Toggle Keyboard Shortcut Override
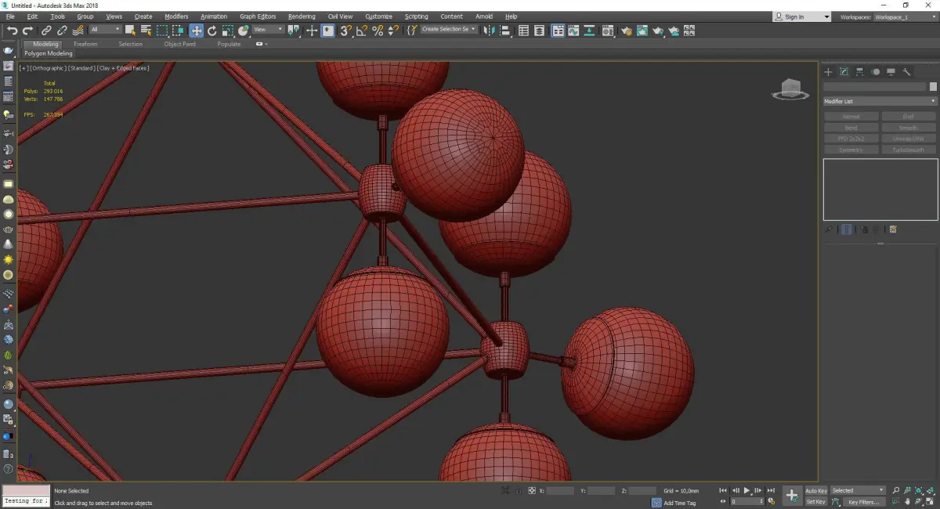 coord(328,31)
